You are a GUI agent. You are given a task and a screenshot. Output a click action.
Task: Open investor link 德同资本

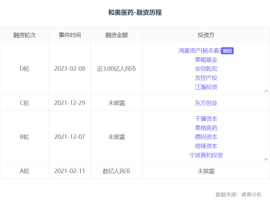click(206, 137)
